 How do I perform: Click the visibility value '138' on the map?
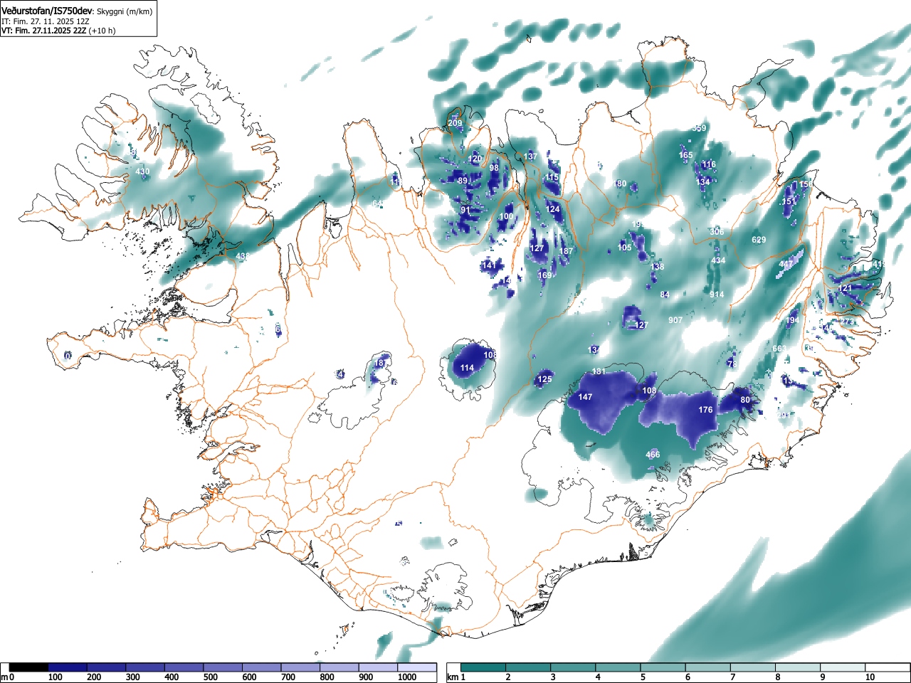657,267
